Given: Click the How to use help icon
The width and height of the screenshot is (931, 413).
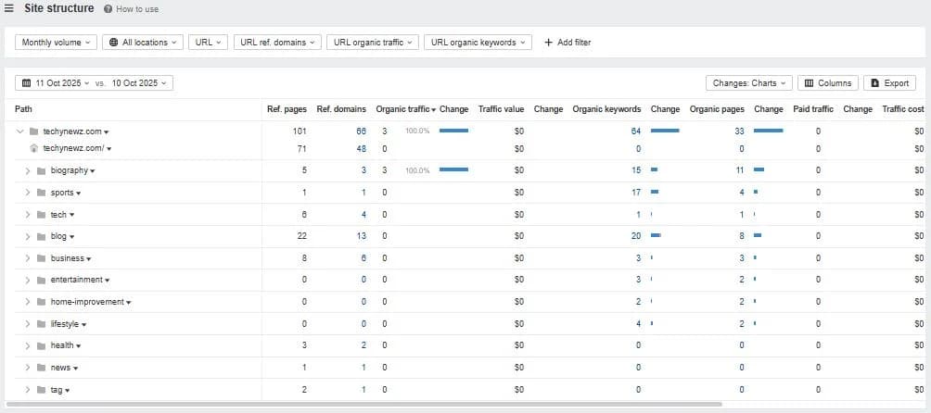Looking at the screenshot, I should pos(108,9).
